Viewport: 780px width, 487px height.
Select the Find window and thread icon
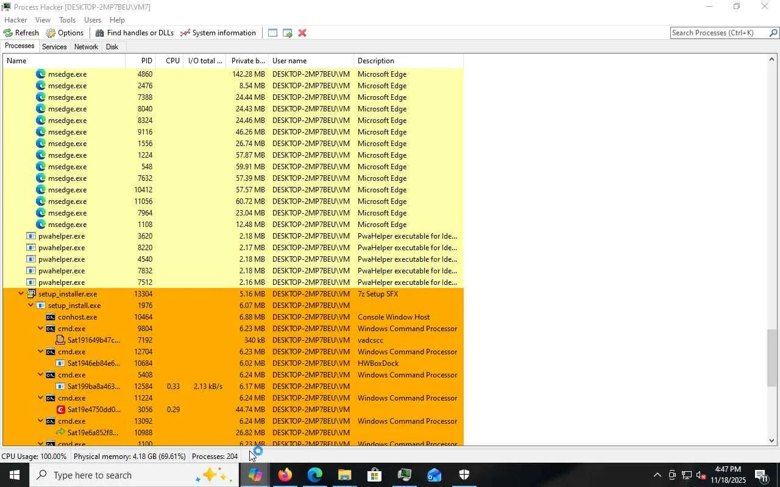[x=288, y=33]
